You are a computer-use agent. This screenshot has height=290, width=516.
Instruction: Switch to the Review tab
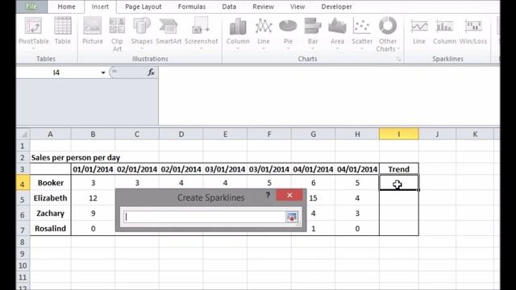pos(264,6)
